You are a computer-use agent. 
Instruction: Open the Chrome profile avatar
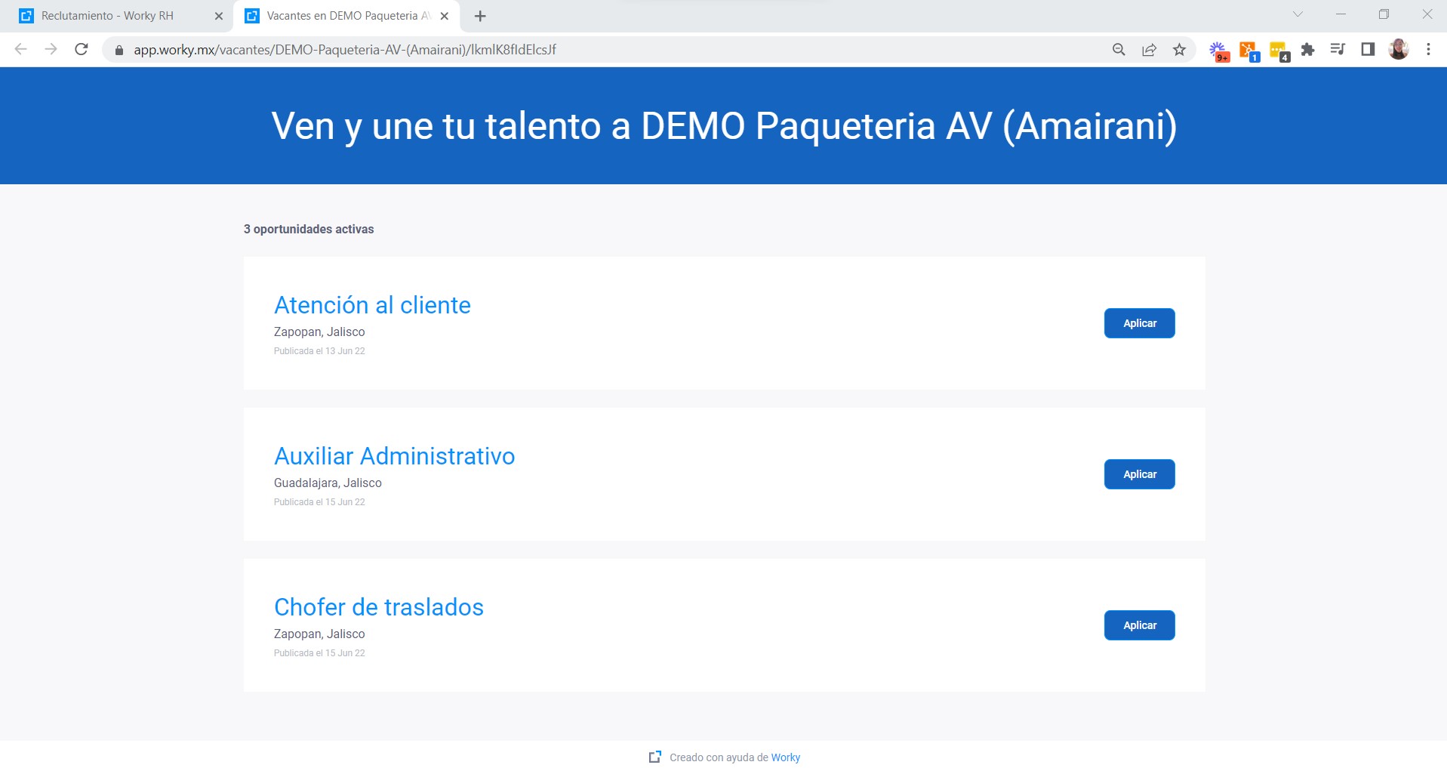(1399, 50)
